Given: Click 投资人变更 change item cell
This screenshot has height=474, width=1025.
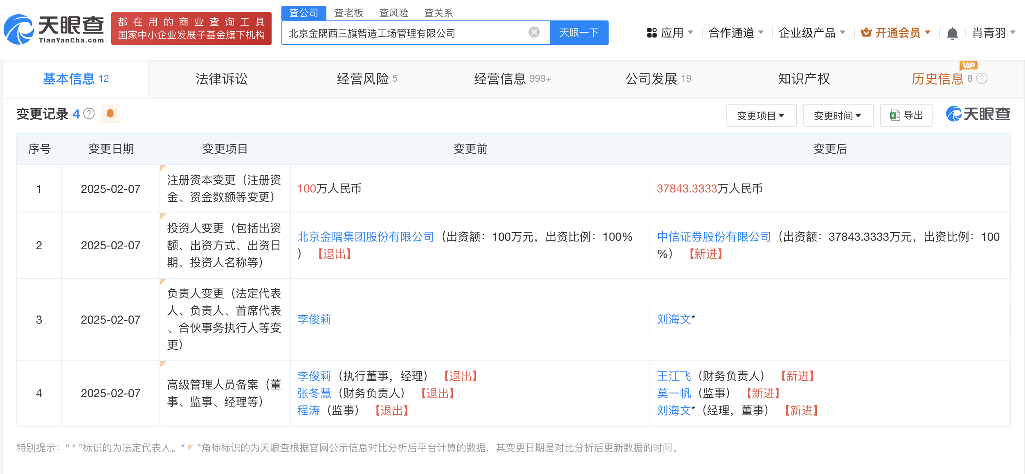Looking at the screenshot, I should pos(225,245).
